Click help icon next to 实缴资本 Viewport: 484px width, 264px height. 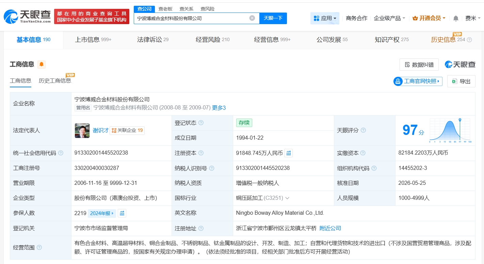[x=363, y=153]
